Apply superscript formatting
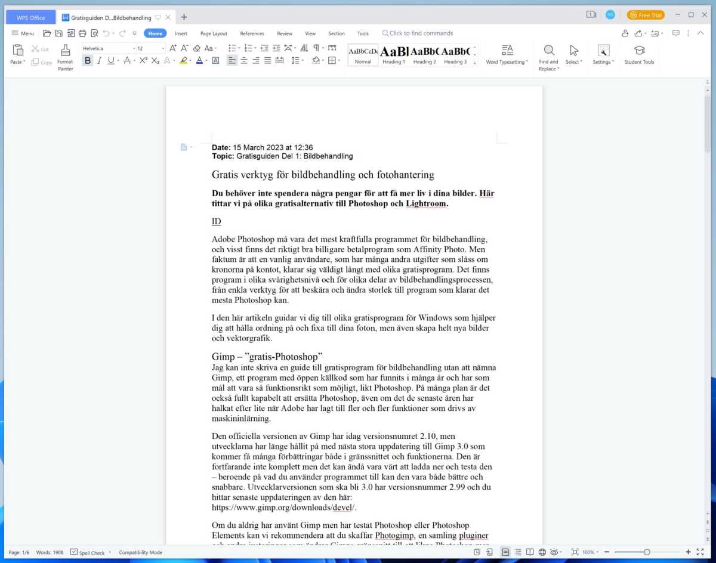Screen dimensions: 716x563 [x=143, y=60]
